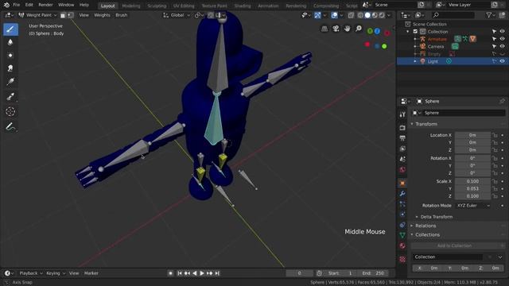Adjust the Scale X value field
The image size is (509, 286).
click(x=472, y=181)
